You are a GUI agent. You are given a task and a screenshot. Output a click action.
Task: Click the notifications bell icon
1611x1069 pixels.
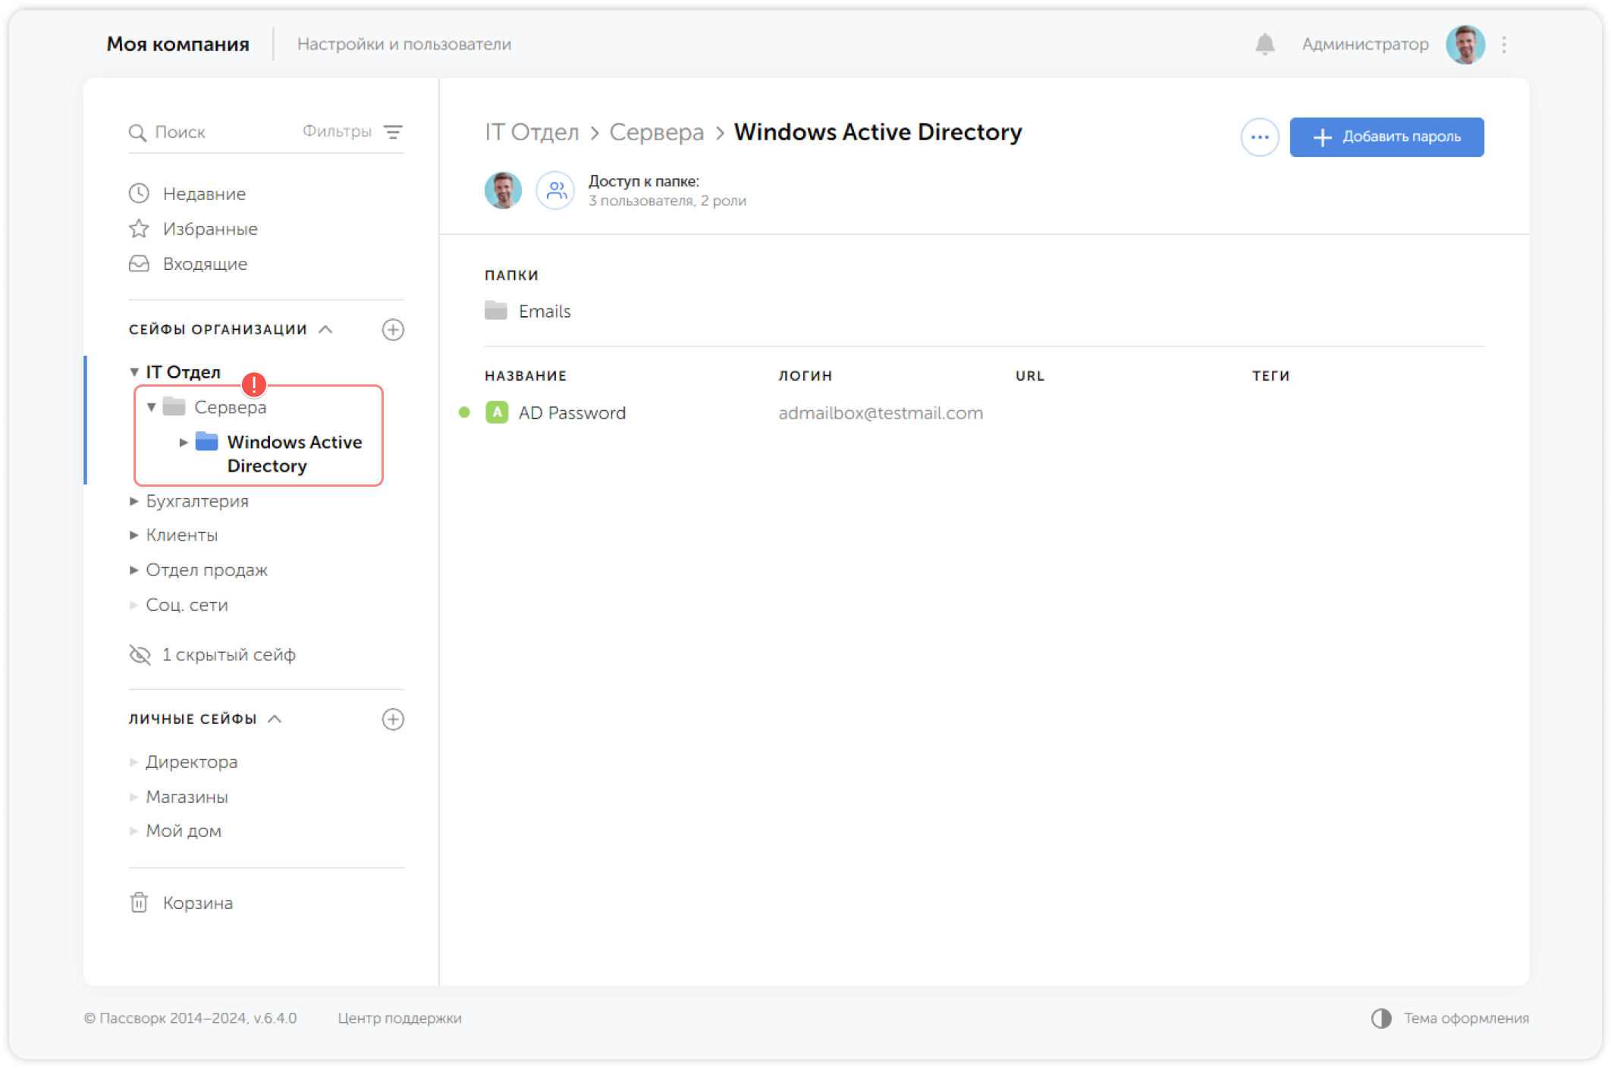coord(1264,44)
